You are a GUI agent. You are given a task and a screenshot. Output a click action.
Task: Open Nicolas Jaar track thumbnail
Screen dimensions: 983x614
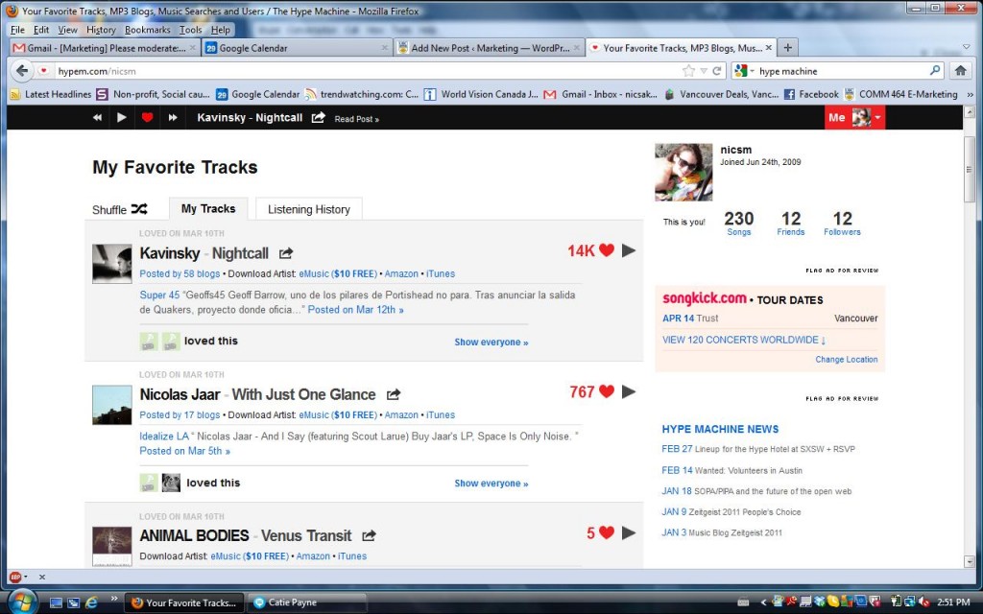pos(111,405)
